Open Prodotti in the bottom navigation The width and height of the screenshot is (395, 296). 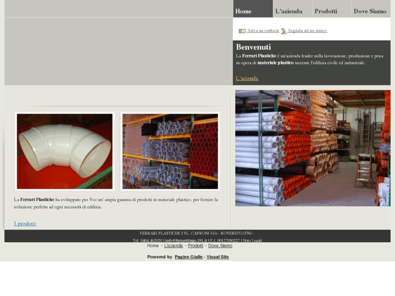[x=196, y=245]
